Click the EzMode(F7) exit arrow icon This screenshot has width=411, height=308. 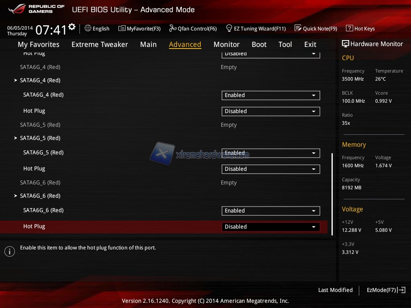pyautogui.click(x=401, y=290)
